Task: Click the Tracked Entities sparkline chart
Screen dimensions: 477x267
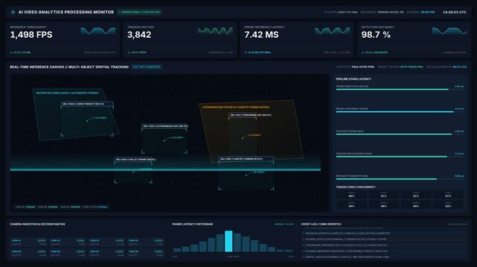Action: click(x=215, y=31)
